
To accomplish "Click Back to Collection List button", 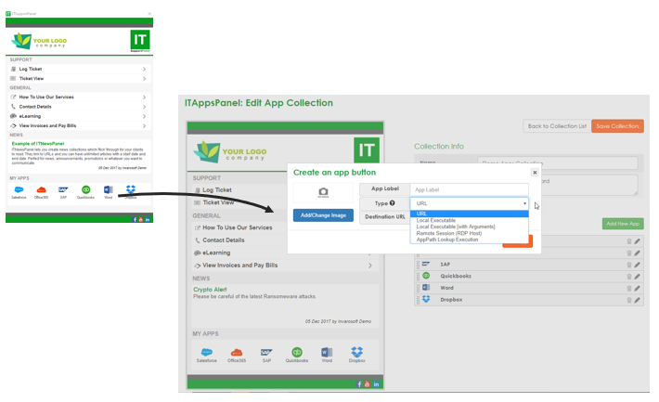I will (557, 126).
